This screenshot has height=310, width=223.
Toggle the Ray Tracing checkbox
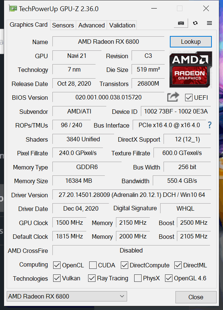[91, 278]
